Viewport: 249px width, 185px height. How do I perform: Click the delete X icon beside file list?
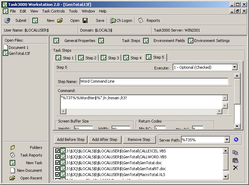point(235,168)
